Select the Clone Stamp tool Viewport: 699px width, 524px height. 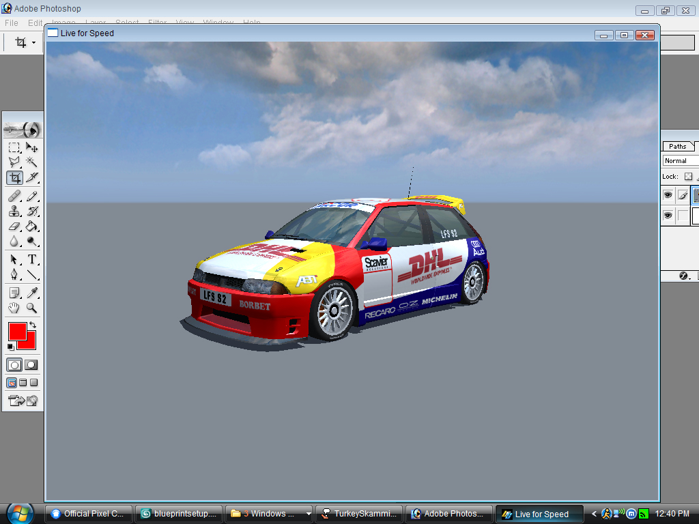[x=14, y=212]
